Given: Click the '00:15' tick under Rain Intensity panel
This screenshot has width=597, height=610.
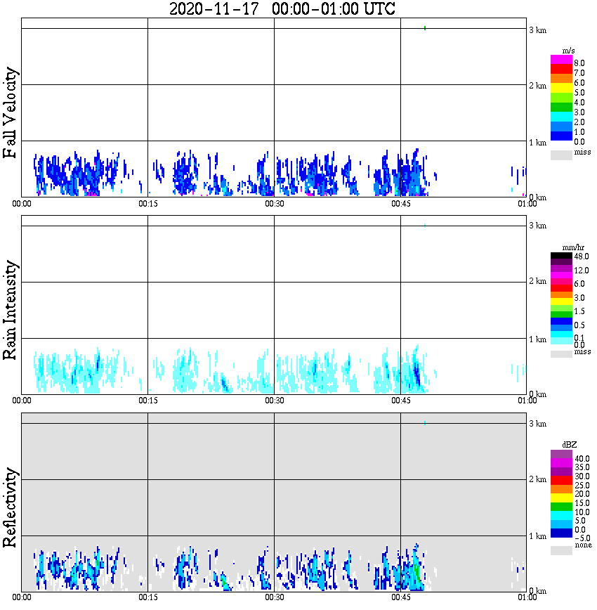Looking at the screenshot, I should 147,401.
